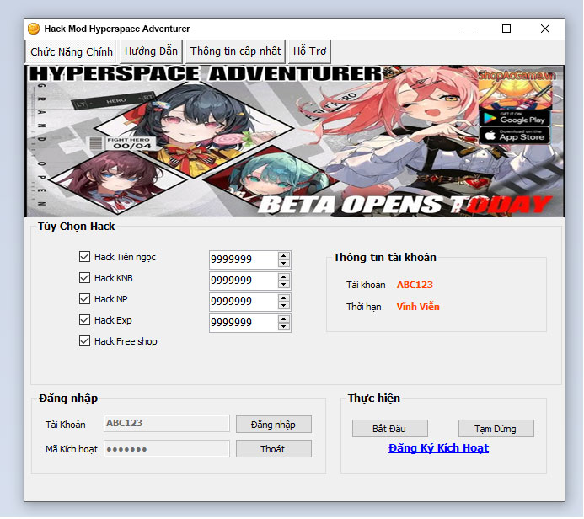The width and height of the screenshot is (584, 519).
Task: Start hack with Bắt Đầu button
Action: pyautogui.click(x=389, y=429)
